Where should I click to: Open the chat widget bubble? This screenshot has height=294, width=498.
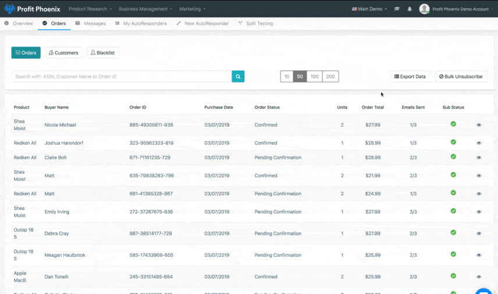click(x=484, y=291)
